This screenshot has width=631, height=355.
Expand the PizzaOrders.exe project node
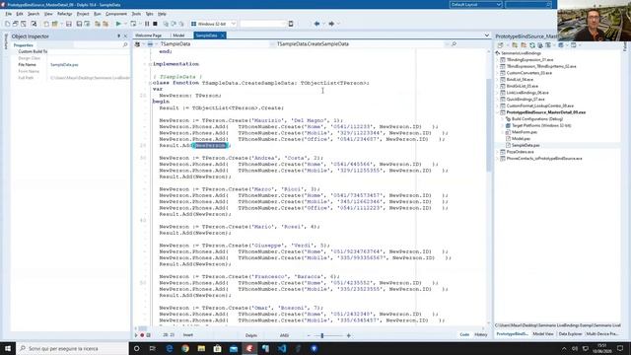[498, 152]
